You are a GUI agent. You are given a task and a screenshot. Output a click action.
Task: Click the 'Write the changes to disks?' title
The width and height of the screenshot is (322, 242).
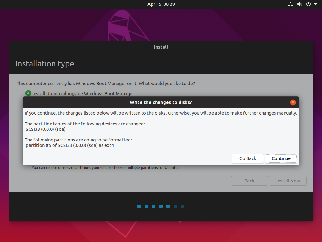(x=161, y=102)
